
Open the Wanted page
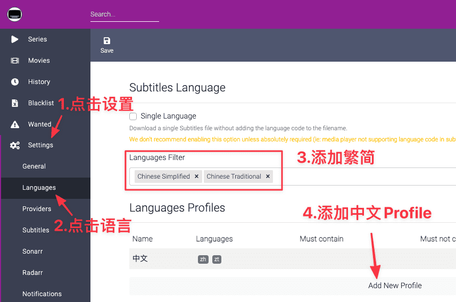(x=39, y=124)
